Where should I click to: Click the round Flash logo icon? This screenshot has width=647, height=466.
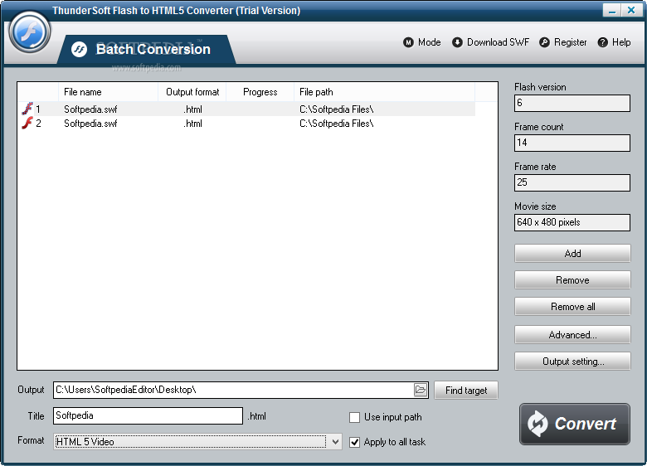pos(30,32)
